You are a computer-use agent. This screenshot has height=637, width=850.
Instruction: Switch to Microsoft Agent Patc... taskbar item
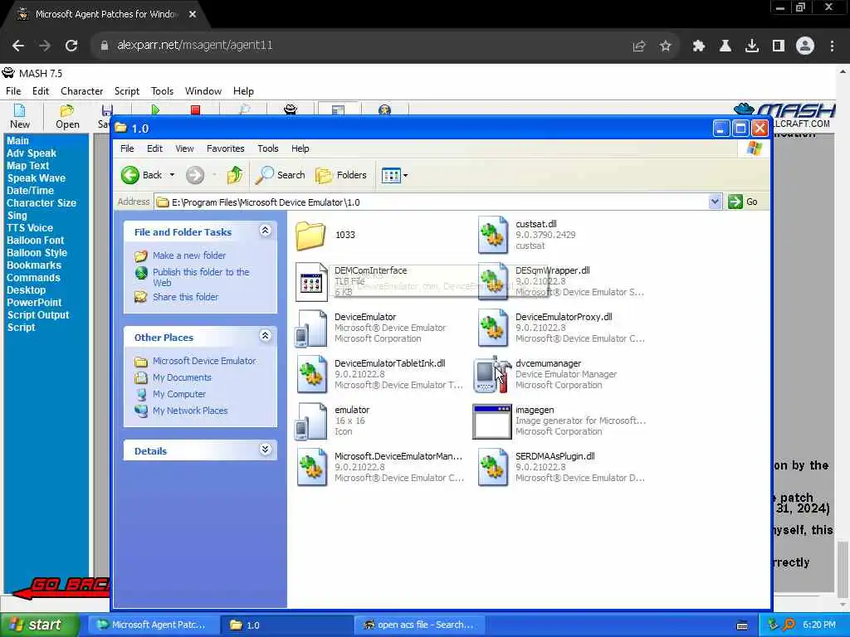click(154, 625)
